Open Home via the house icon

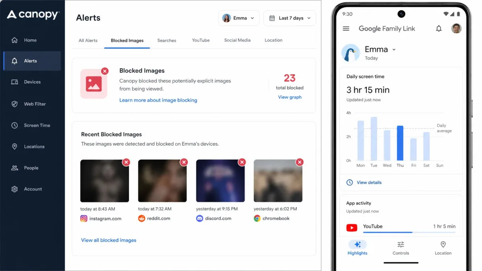(x=14, y=40)
